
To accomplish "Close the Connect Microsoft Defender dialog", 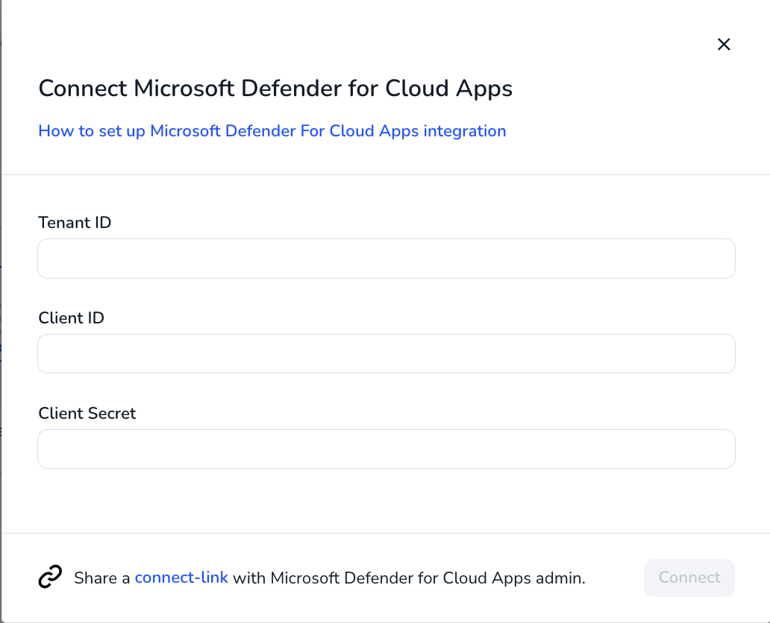I will (x=723, y=44).
